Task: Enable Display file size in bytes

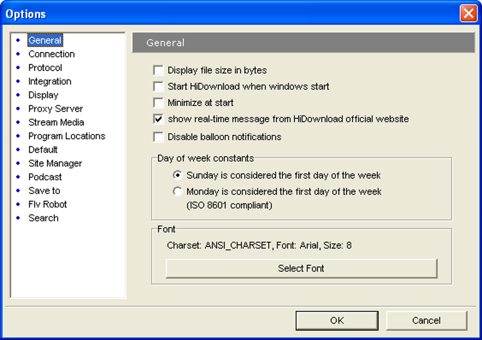Action: [x=158, y=71]
